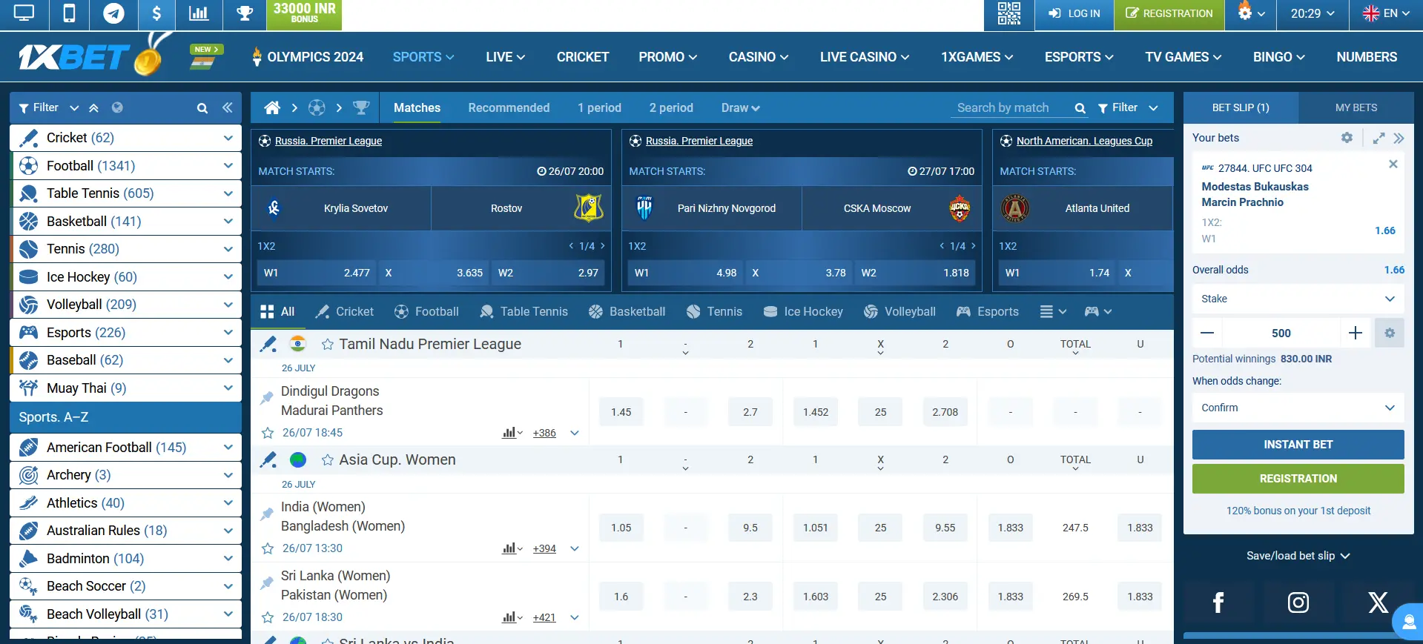Pin the Dindigul Dragons vs Madurai Panthers match
The height and width of the screenshot is (644, 1423).
click(267, 399)
